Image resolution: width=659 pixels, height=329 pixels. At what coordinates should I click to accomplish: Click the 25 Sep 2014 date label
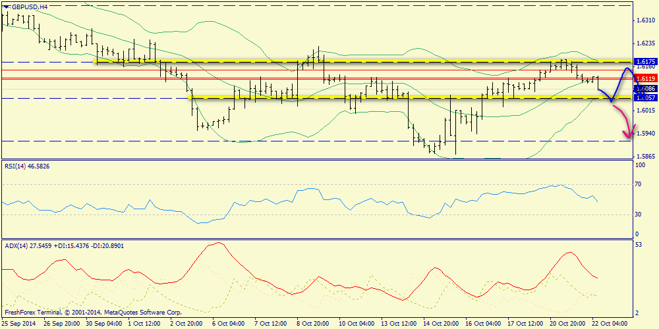[19, 324]
